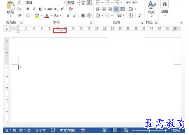Click the Paste clipboard icon
This screenshot has height=135, width=189.
click(11, 6)
